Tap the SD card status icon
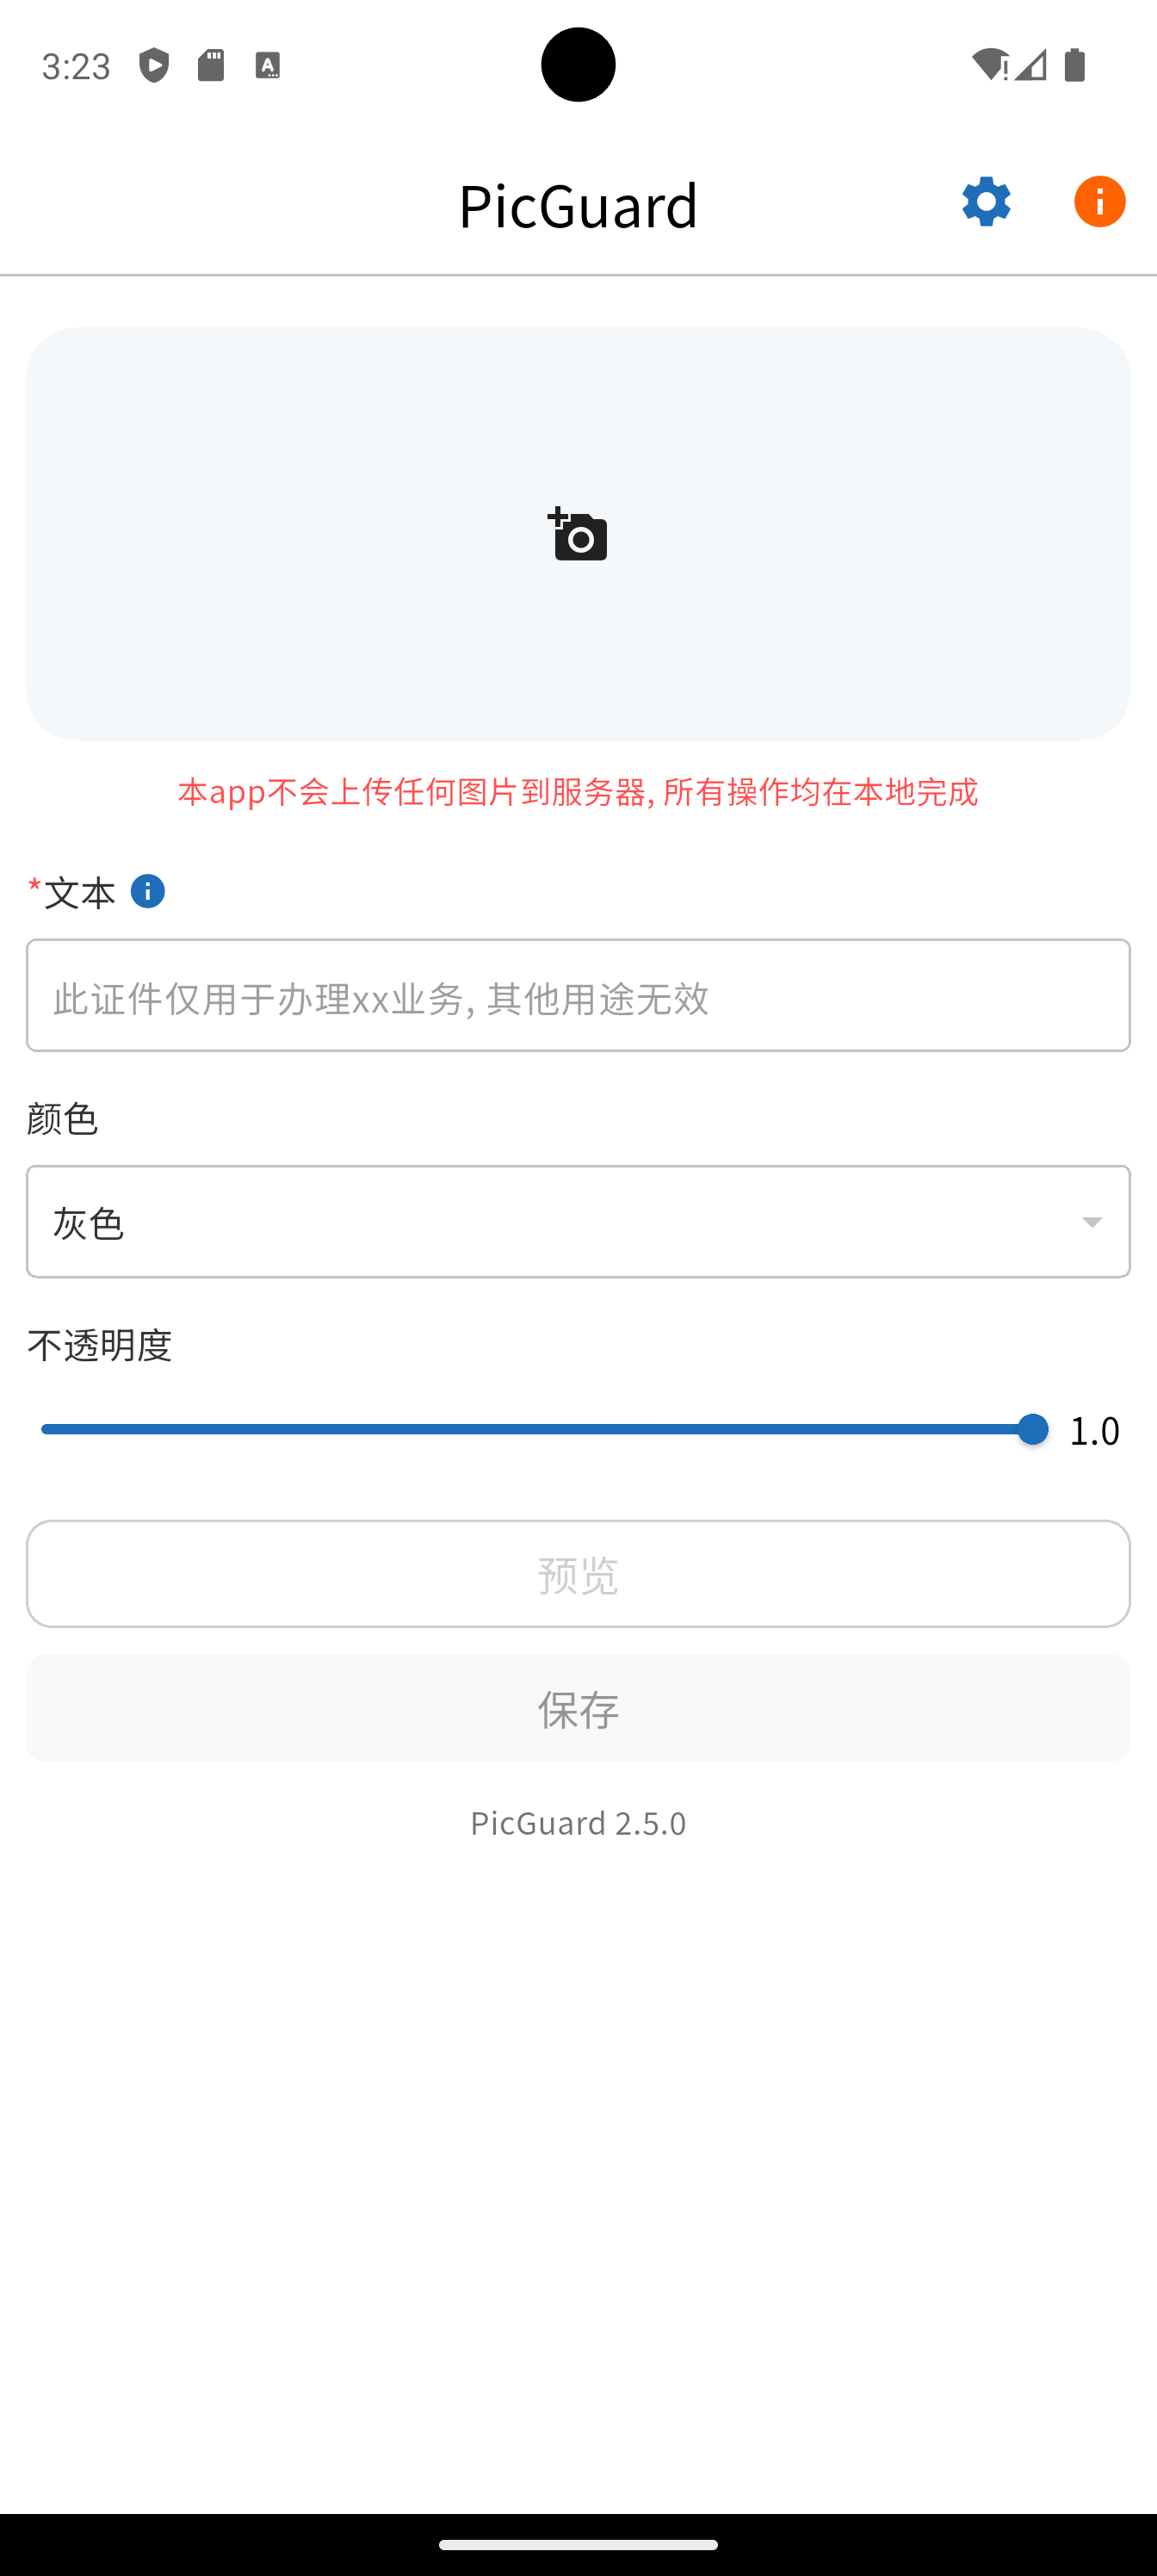Screen dimensions: 1157x2576 [x=211, y=65]
